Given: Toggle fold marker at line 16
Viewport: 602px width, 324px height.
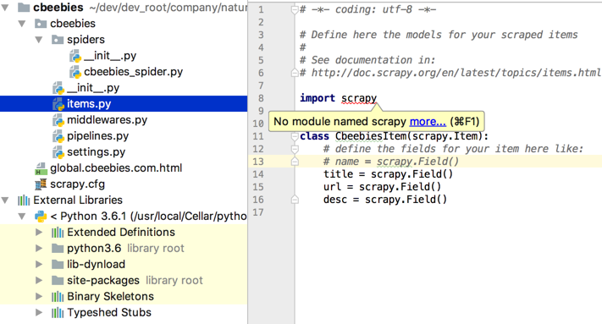Looking at the screenshot, I should click(x=295, y=200).
